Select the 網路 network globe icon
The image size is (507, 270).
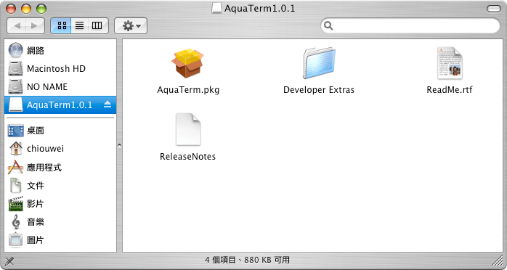(16, 50)
